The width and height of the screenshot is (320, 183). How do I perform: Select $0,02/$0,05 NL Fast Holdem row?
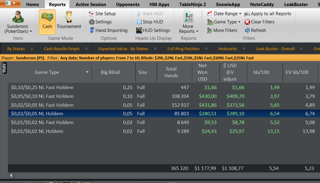pyautogui.click(x=163, y=105)
